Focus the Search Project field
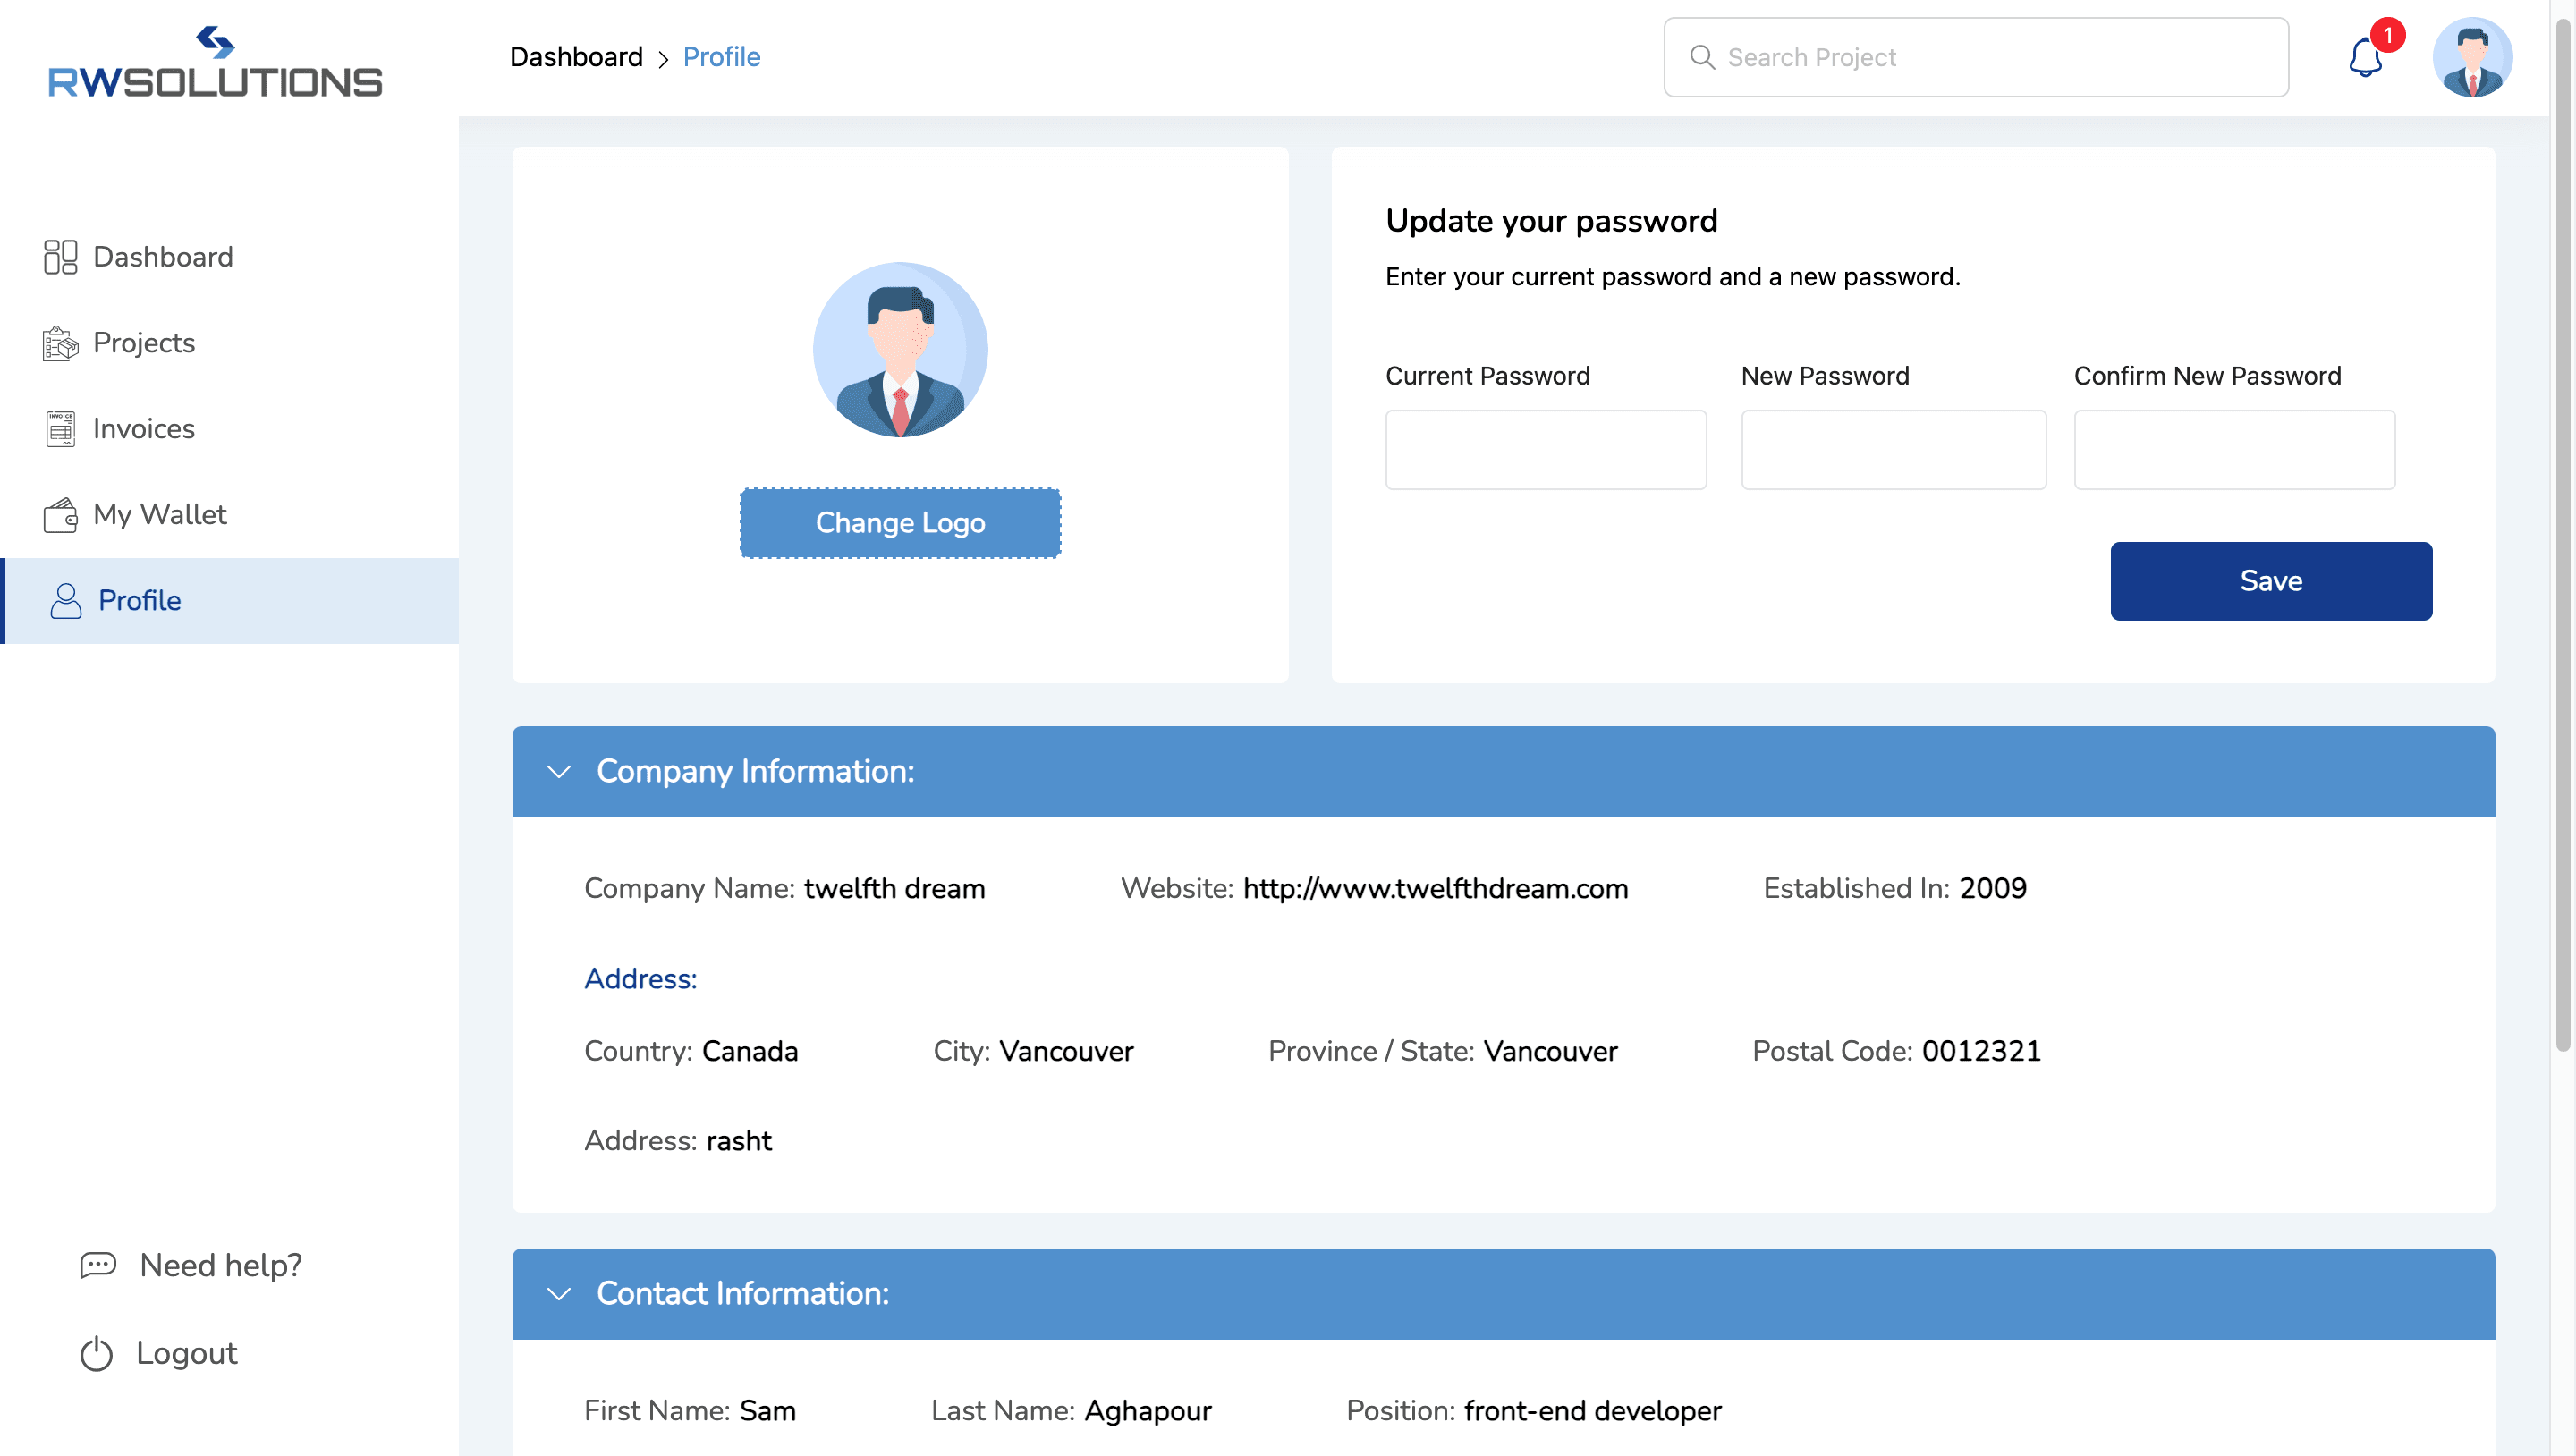The image size is (2576, 1456). pos(1976,57)
